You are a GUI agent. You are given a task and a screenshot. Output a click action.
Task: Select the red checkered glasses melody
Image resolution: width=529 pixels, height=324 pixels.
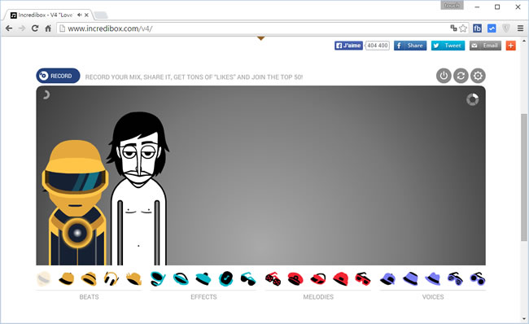click(273, 278)
